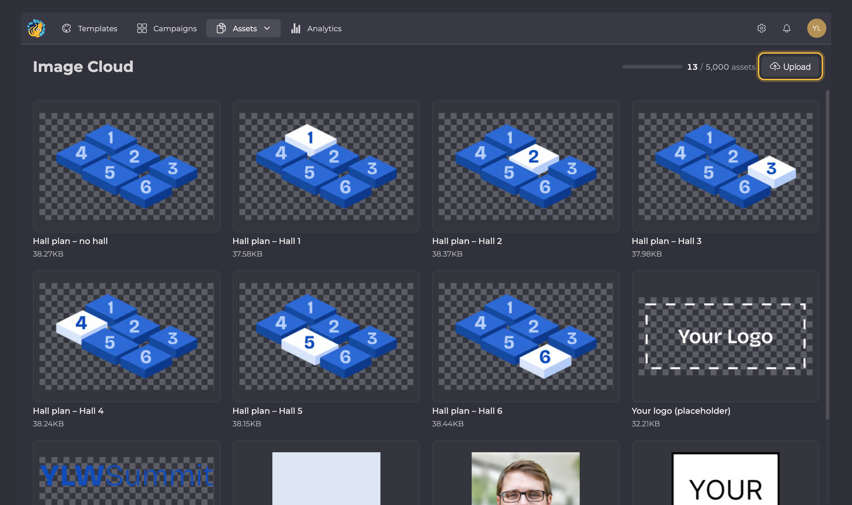Click the Campaigns grid icon
The width and height of the screenshot is (852, 505).
[142, 28]
